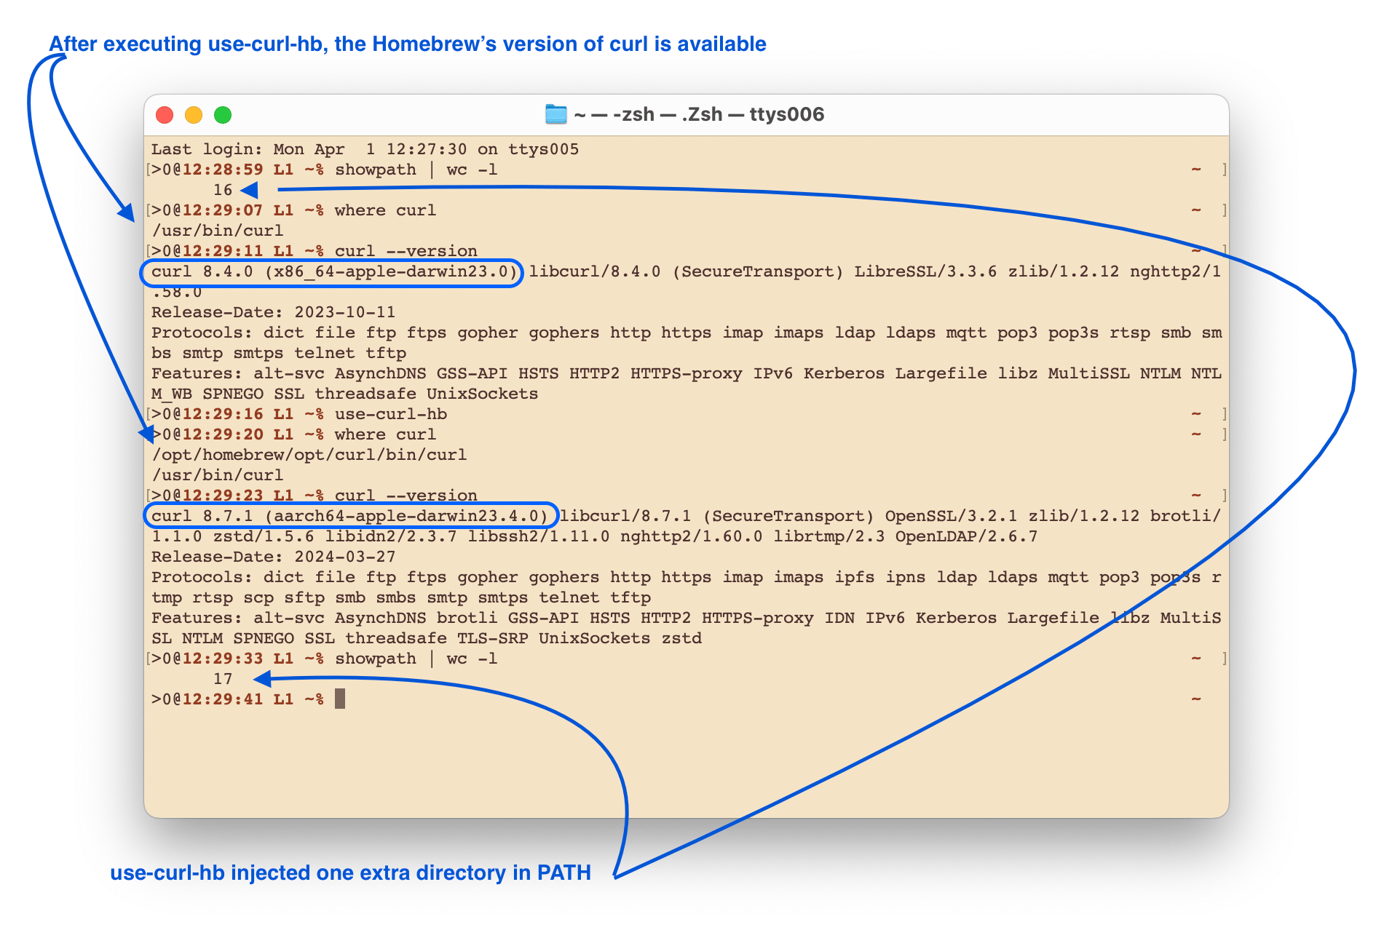This screenshot has height=946, width=1376.
Task: Click the output value '17'
Action: coord(223,679)
